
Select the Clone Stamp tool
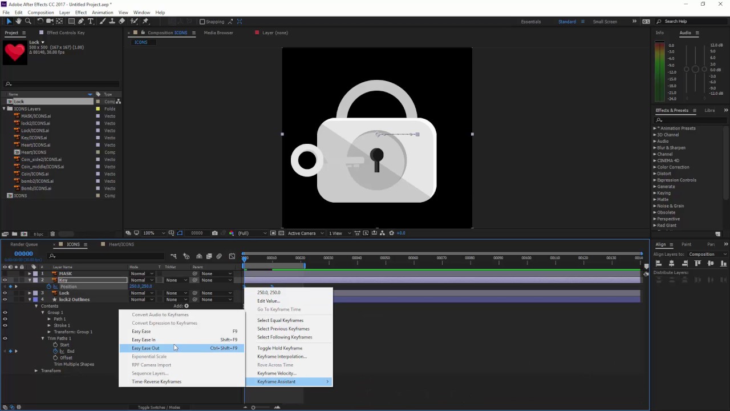pyautogui.click(x=112, y=21)
